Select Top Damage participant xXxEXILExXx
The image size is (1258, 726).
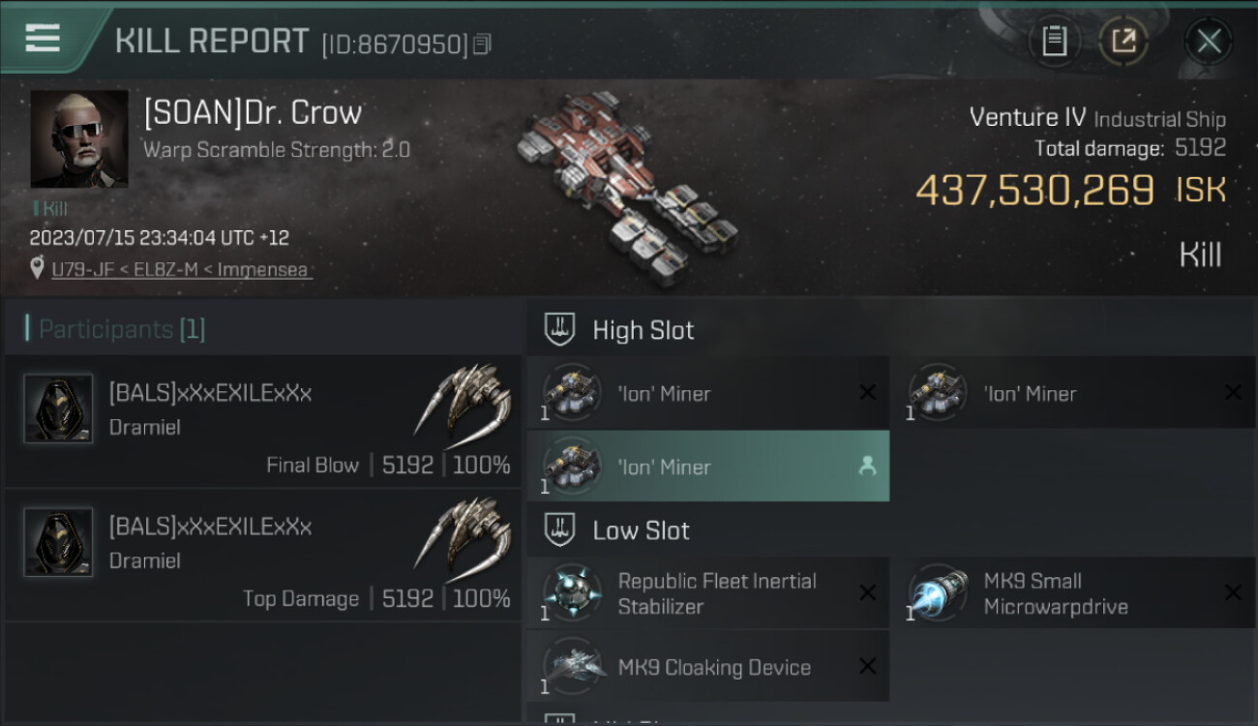(262, 555)
